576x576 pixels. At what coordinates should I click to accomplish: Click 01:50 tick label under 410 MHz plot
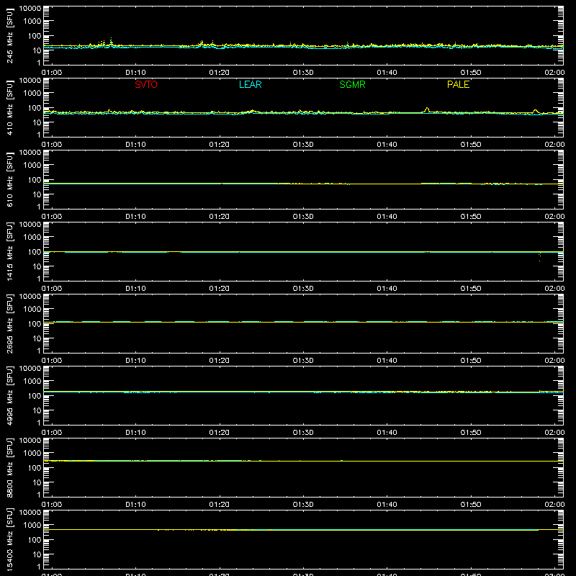471,145
